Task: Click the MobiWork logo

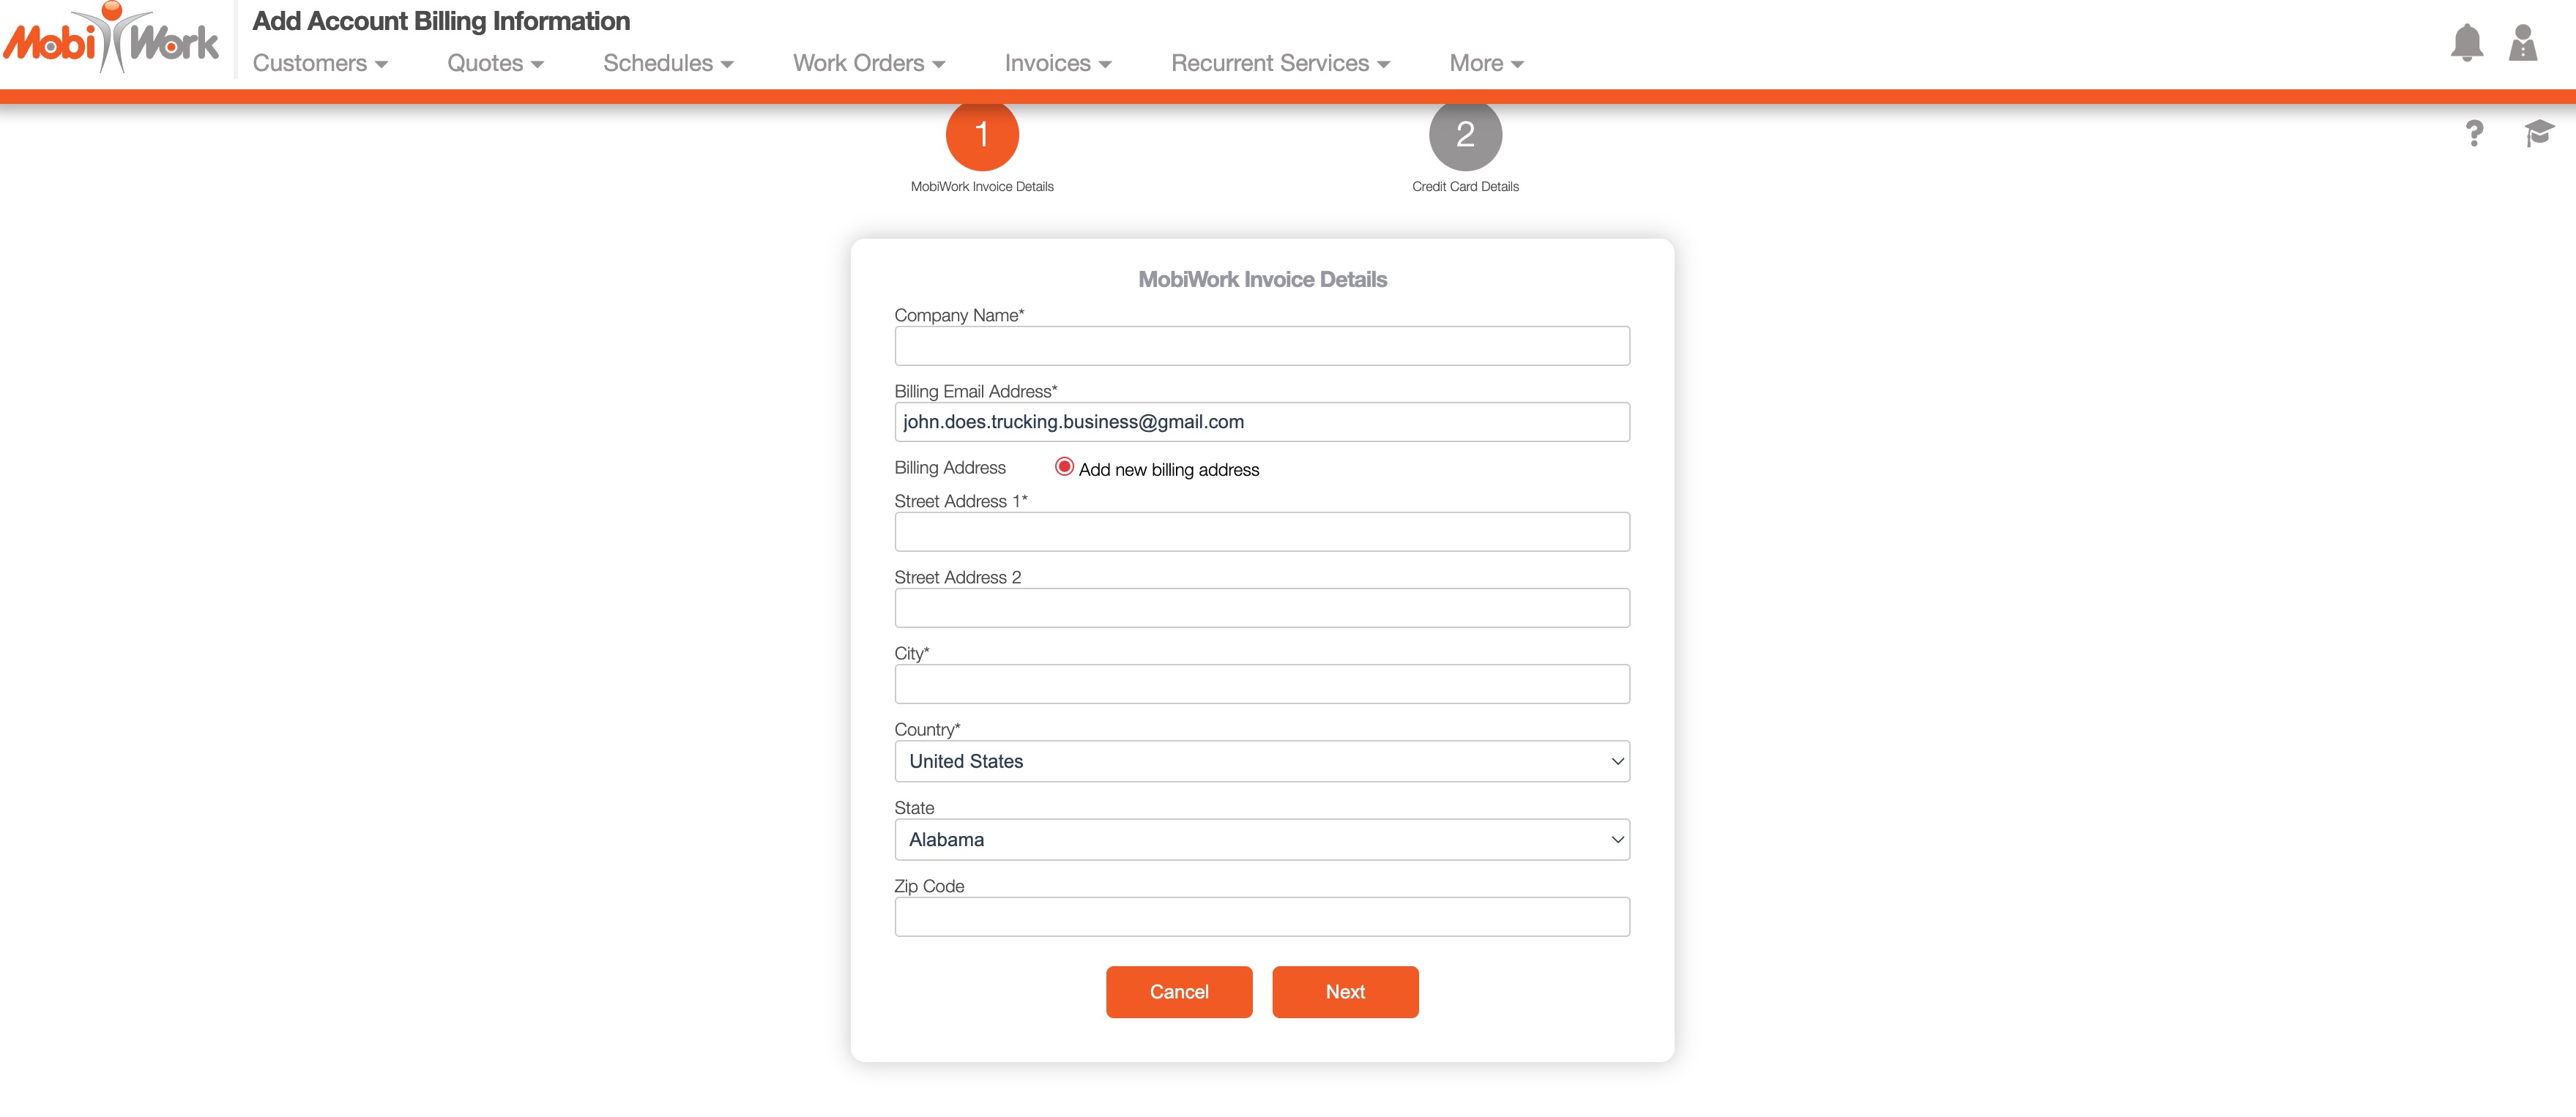Action: tap(112, 40)
